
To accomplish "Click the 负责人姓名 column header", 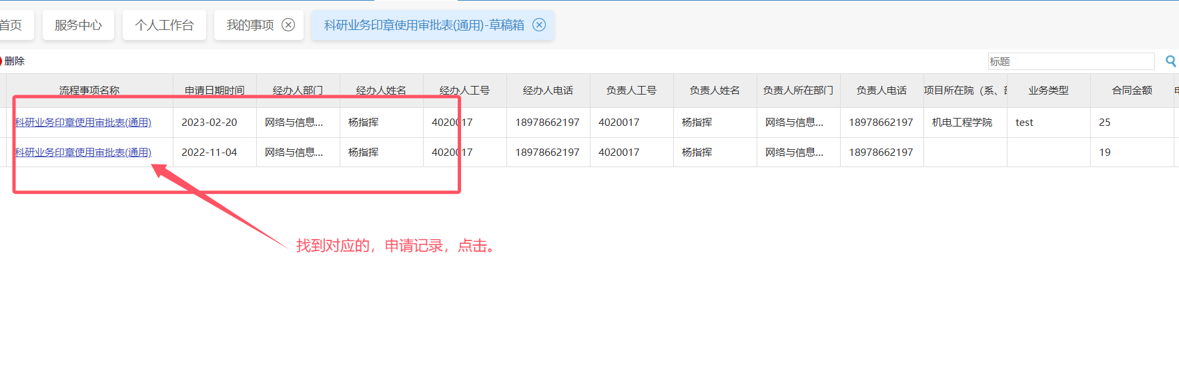I will (x=715, y=91).
